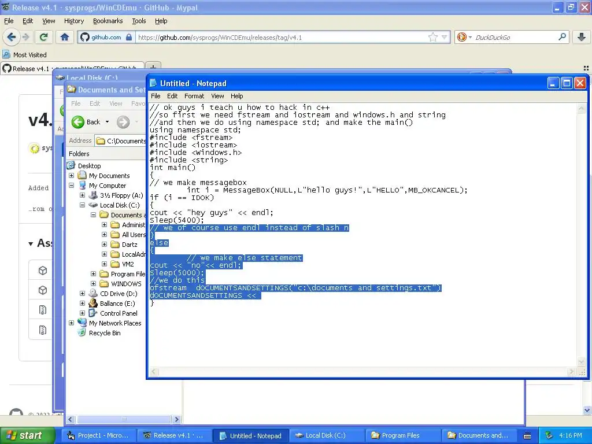
Task: Click the on-screen keyboard tray icon
Action: click(527, 436)
